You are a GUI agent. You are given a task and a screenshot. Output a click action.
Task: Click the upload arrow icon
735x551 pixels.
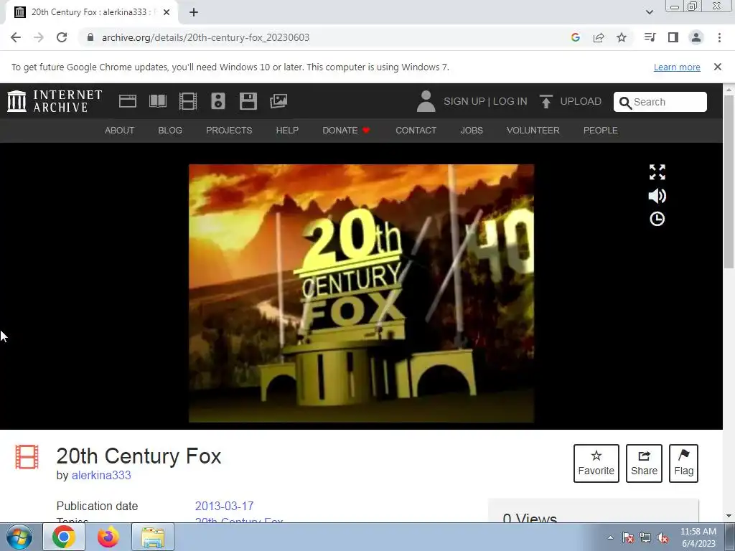coord(546,101)
